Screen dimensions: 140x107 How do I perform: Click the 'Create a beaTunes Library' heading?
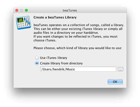pos(55,17)
